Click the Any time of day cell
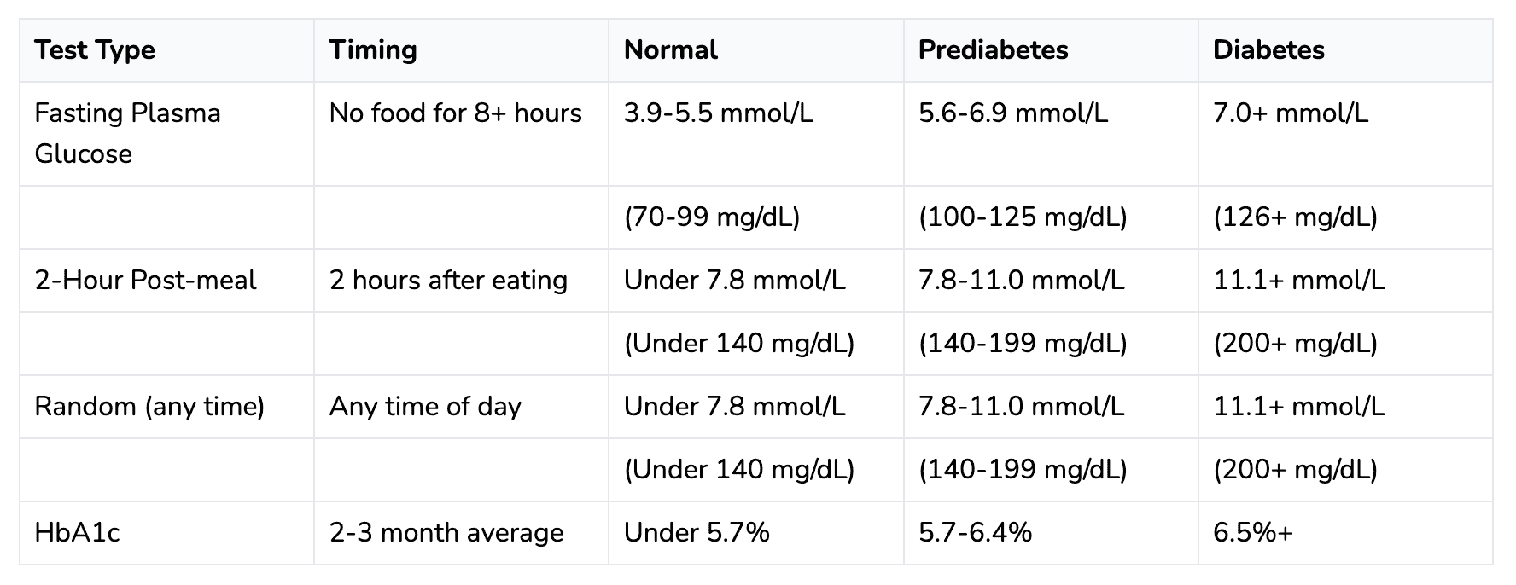 tap(425, 407)
